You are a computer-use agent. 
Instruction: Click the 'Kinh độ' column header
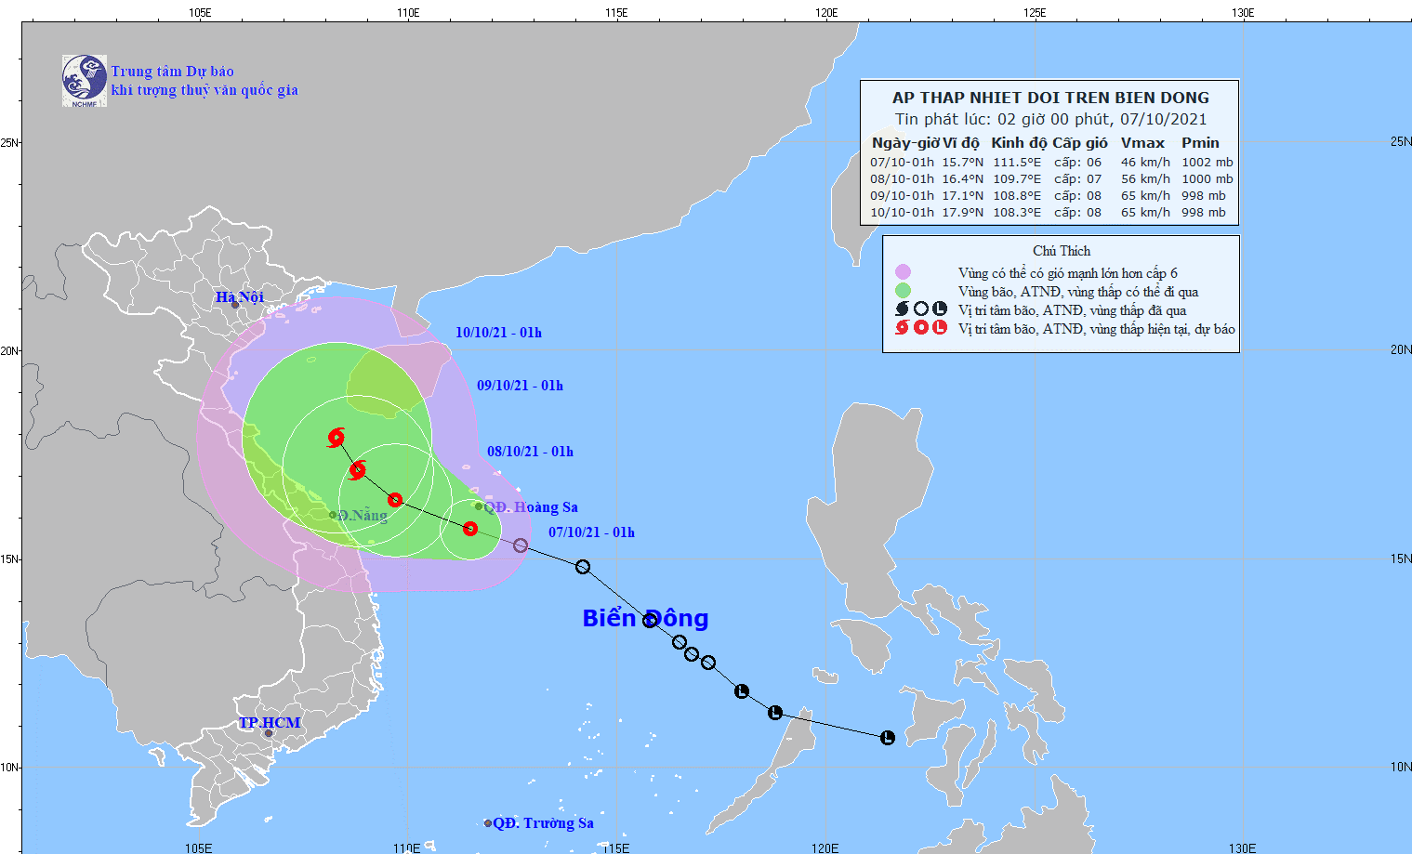coord(1019,143)
